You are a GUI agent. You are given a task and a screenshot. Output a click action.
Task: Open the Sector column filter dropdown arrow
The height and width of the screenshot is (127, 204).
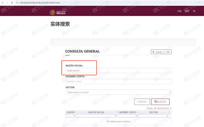(x=168, y=116)
